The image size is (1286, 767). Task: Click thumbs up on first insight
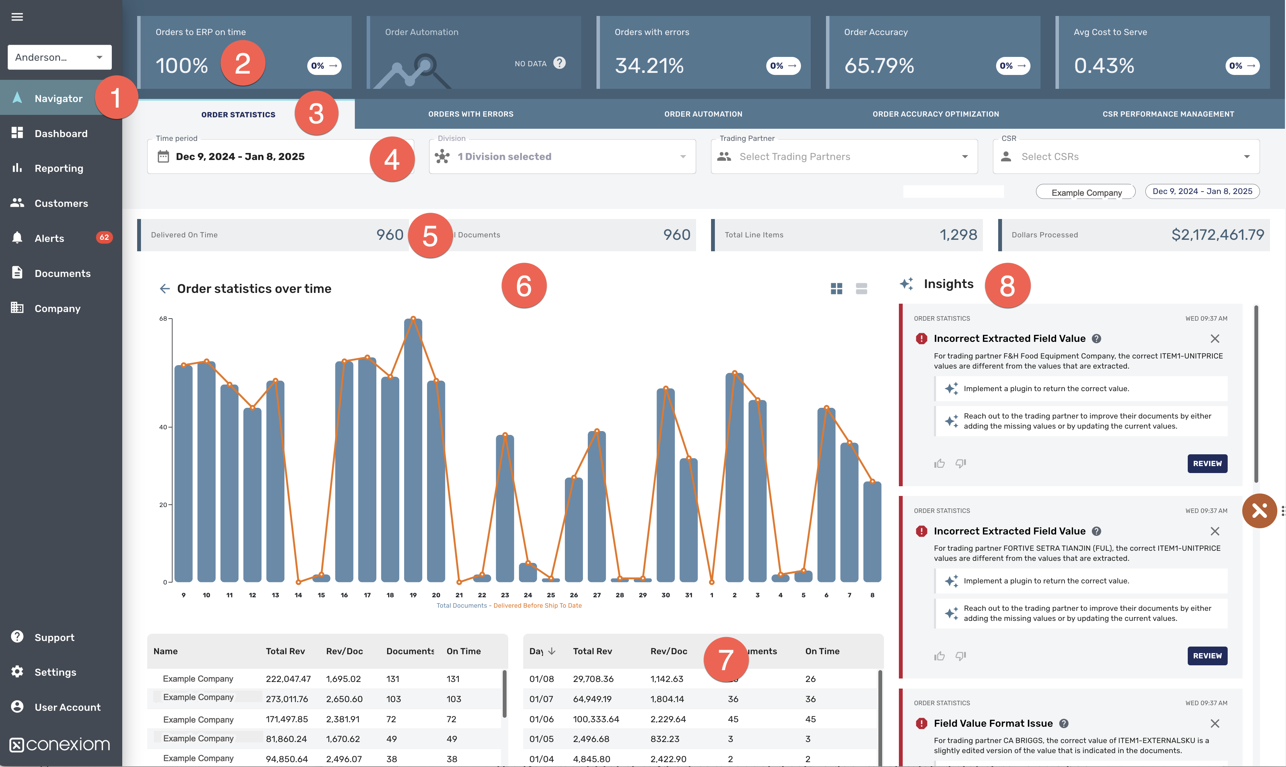click(939, 464)
